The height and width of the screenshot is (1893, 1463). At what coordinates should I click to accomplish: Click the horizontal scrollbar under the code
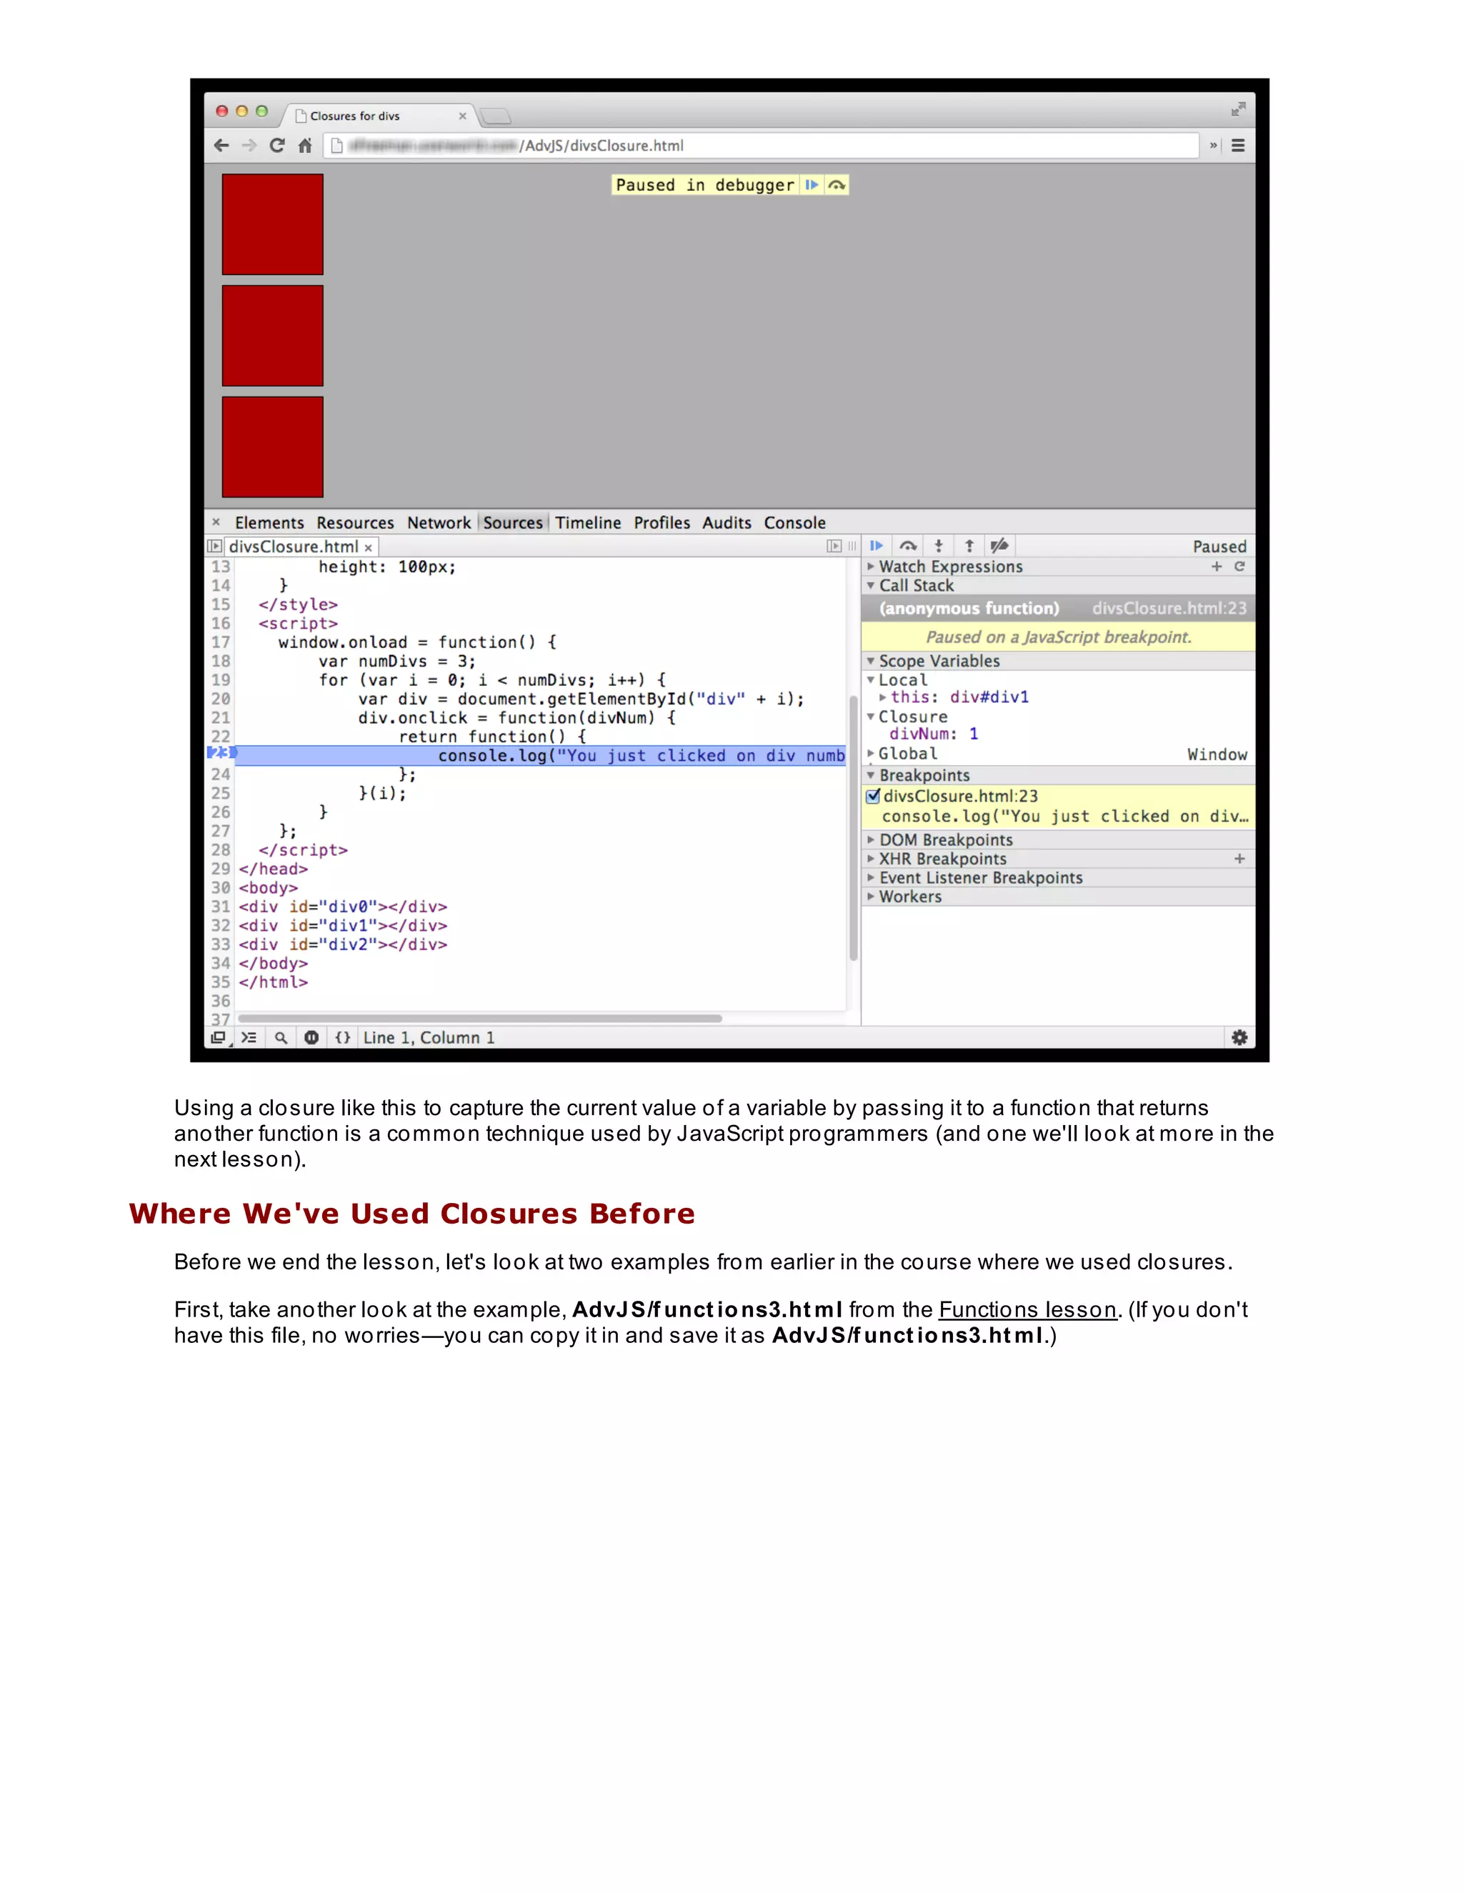tap(479, 1019)
